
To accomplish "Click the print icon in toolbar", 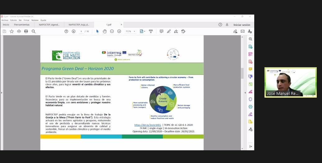I will click(26, 31).
